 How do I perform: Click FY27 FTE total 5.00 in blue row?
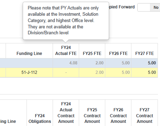point(144,63)
